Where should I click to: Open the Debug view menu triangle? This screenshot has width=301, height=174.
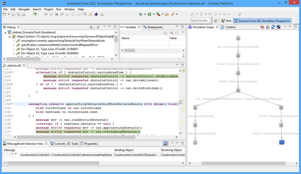pos(105,27)
